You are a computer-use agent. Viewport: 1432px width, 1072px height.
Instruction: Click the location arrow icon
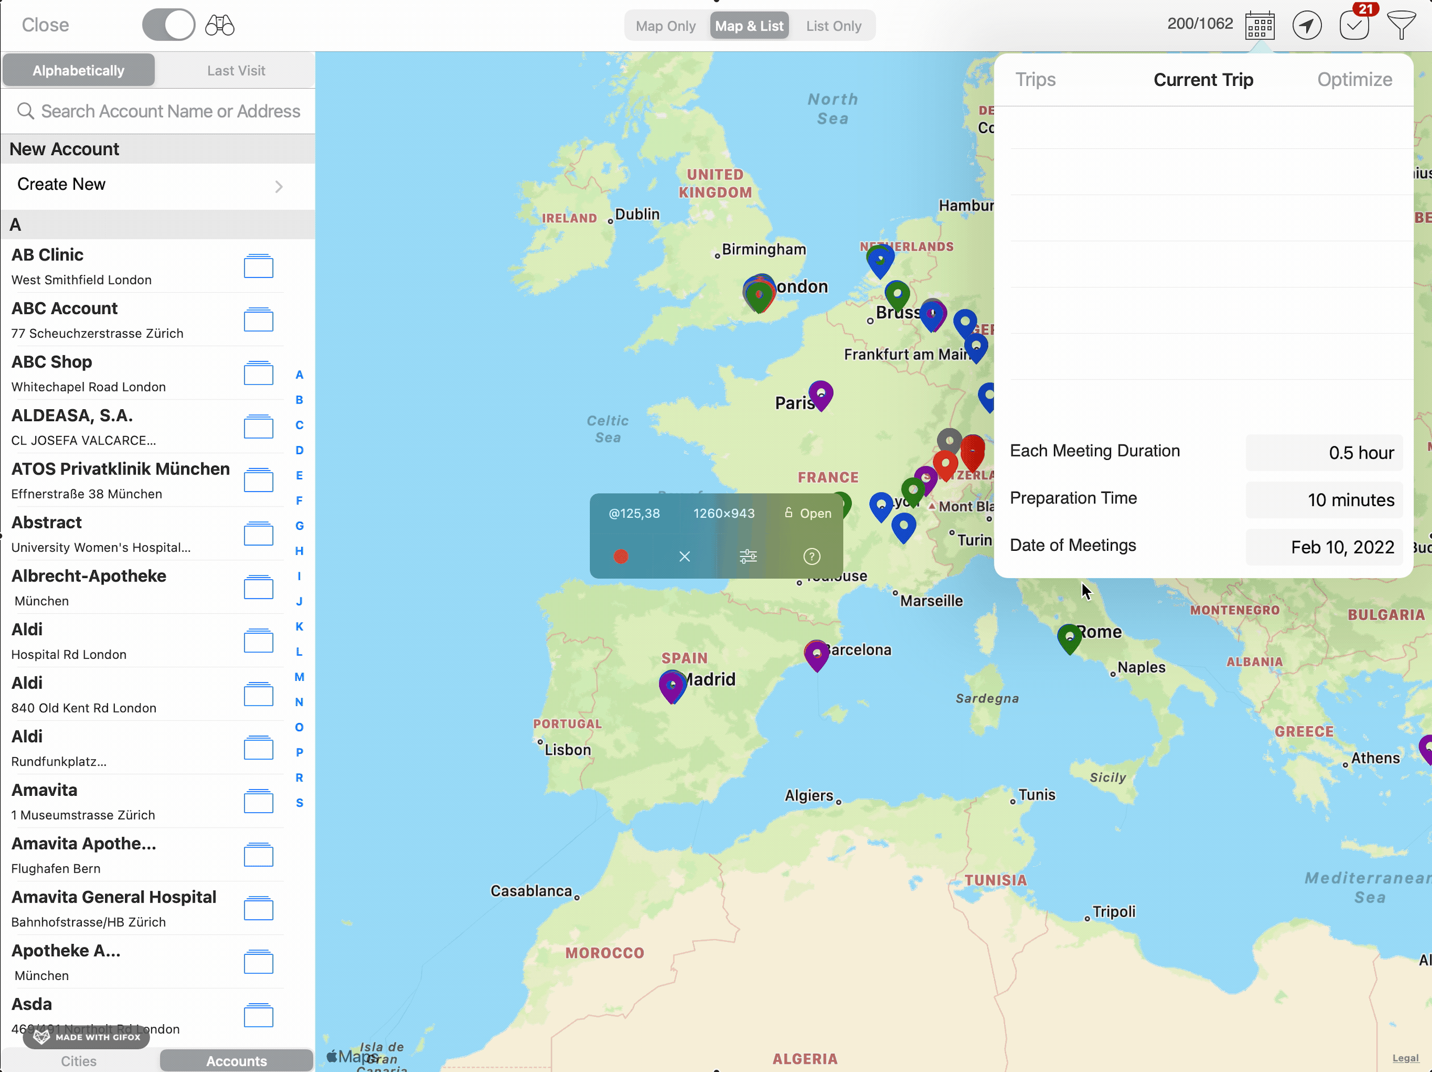click(1306, 26)
